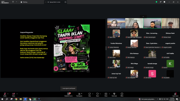This screenshot has height=101, width=180.
Task: Select Agung Satria's video thumbnail
Action: point(152,23)
